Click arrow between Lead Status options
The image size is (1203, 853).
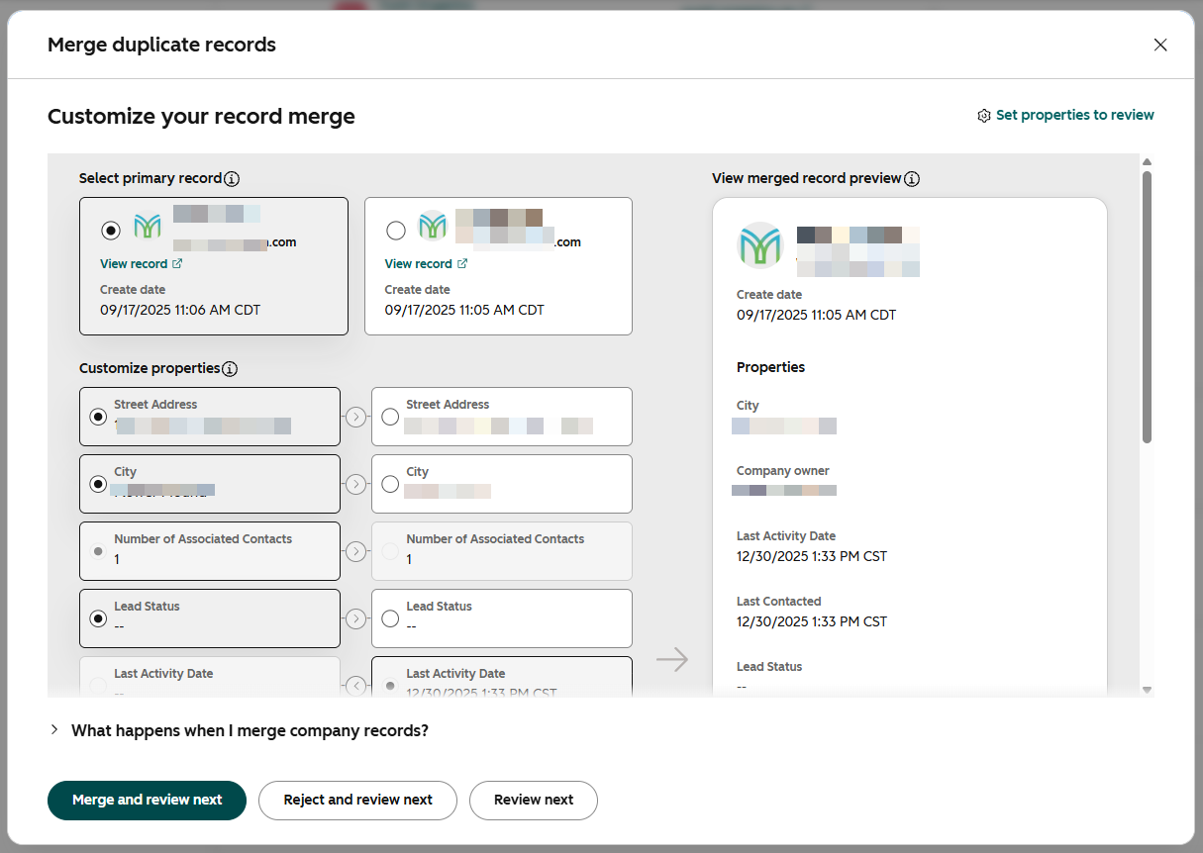point(355,618)
